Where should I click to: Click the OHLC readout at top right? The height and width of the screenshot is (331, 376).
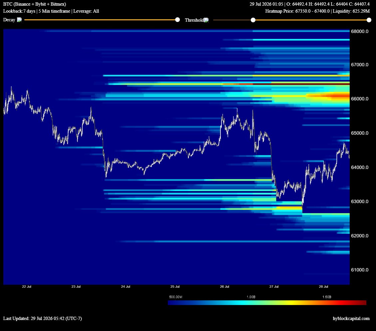(x=310, y=4)
